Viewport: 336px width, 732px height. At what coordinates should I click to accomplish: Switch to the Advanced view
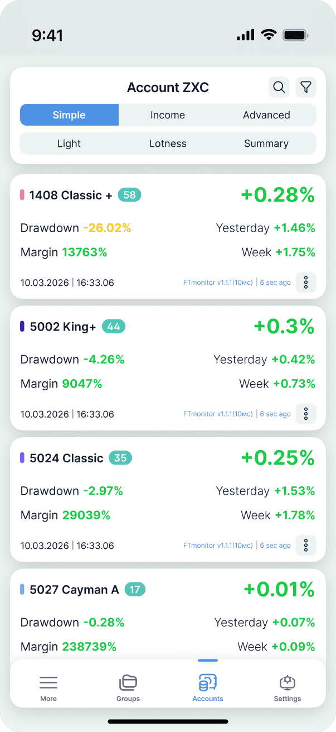(x=266, y=115)
